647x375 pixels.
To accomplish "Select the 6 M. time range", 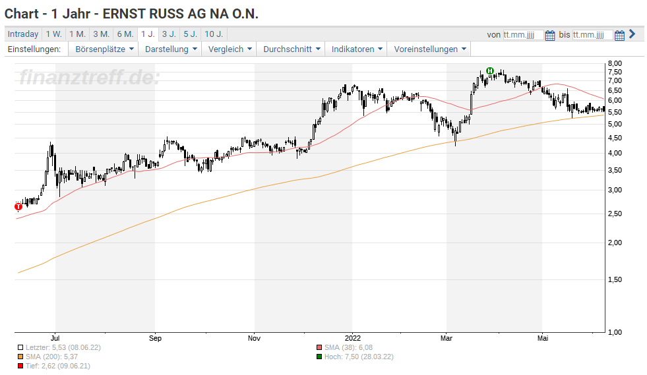I will click(x=125, y=34).
